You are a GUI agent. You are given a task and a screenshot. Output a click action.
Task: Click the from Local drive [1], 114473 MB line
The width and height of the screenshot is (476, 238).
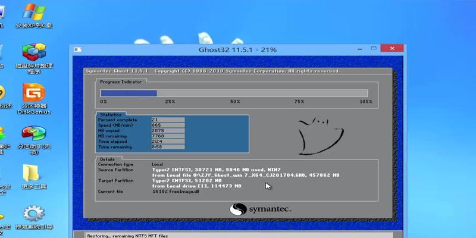coord(197,186)
